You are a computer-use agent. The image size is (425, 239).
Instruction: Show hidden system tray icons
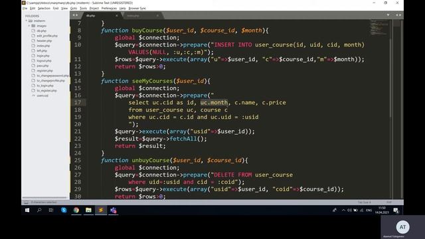[x=343, y=210]
